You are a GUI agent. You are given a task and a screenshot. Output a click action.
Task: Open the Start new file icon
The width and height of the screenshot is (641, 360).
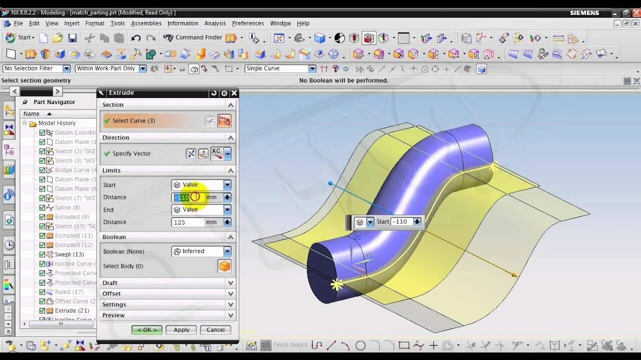point(44,38)
